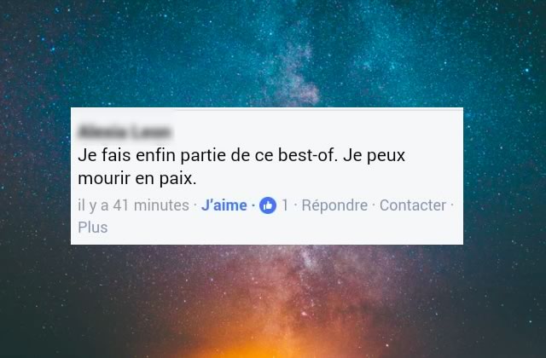The image size is (546, 358).
Task: Click "Je peux" in the comment's first line
Action: [374, 155]
